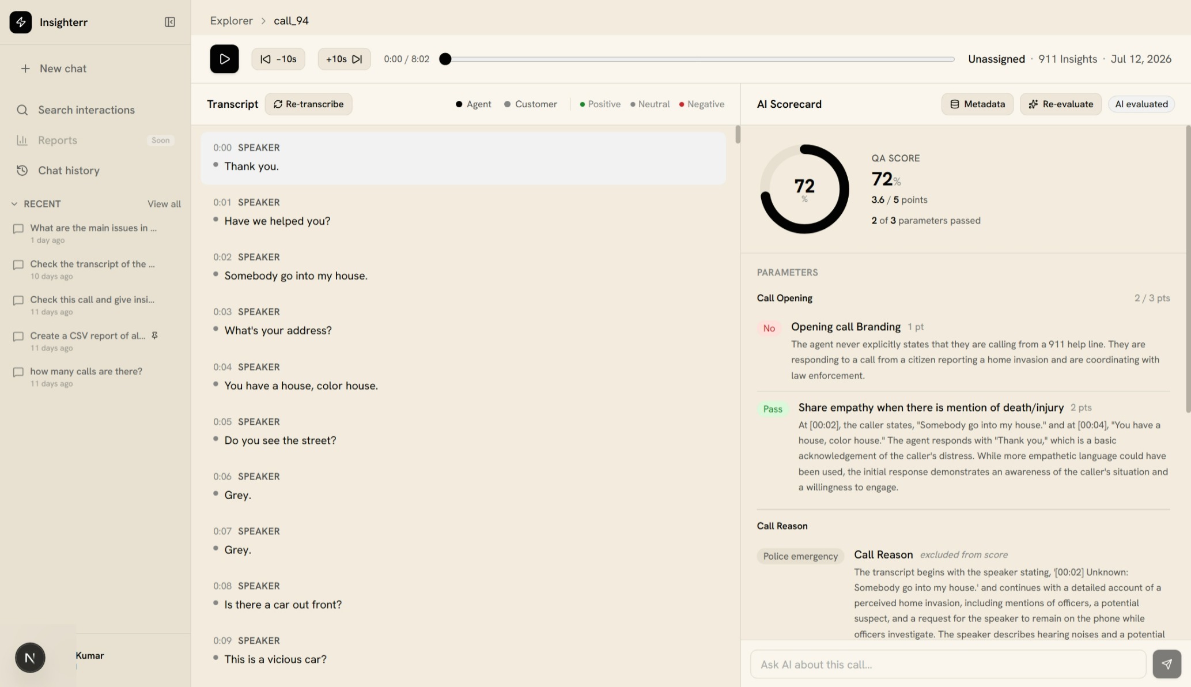Re-evaluate the AI scorecard
This screenshot has height=687, width=1191.
(x=1060, y=104)
